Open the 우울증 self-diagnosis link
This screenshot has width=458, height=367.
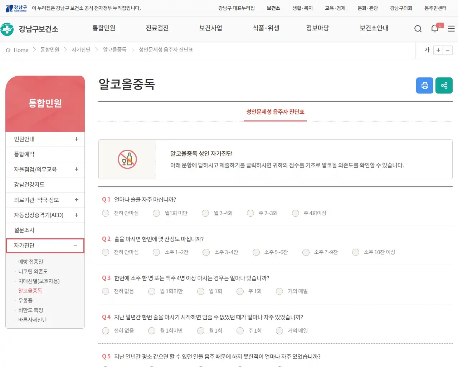(x=26, y=300)
